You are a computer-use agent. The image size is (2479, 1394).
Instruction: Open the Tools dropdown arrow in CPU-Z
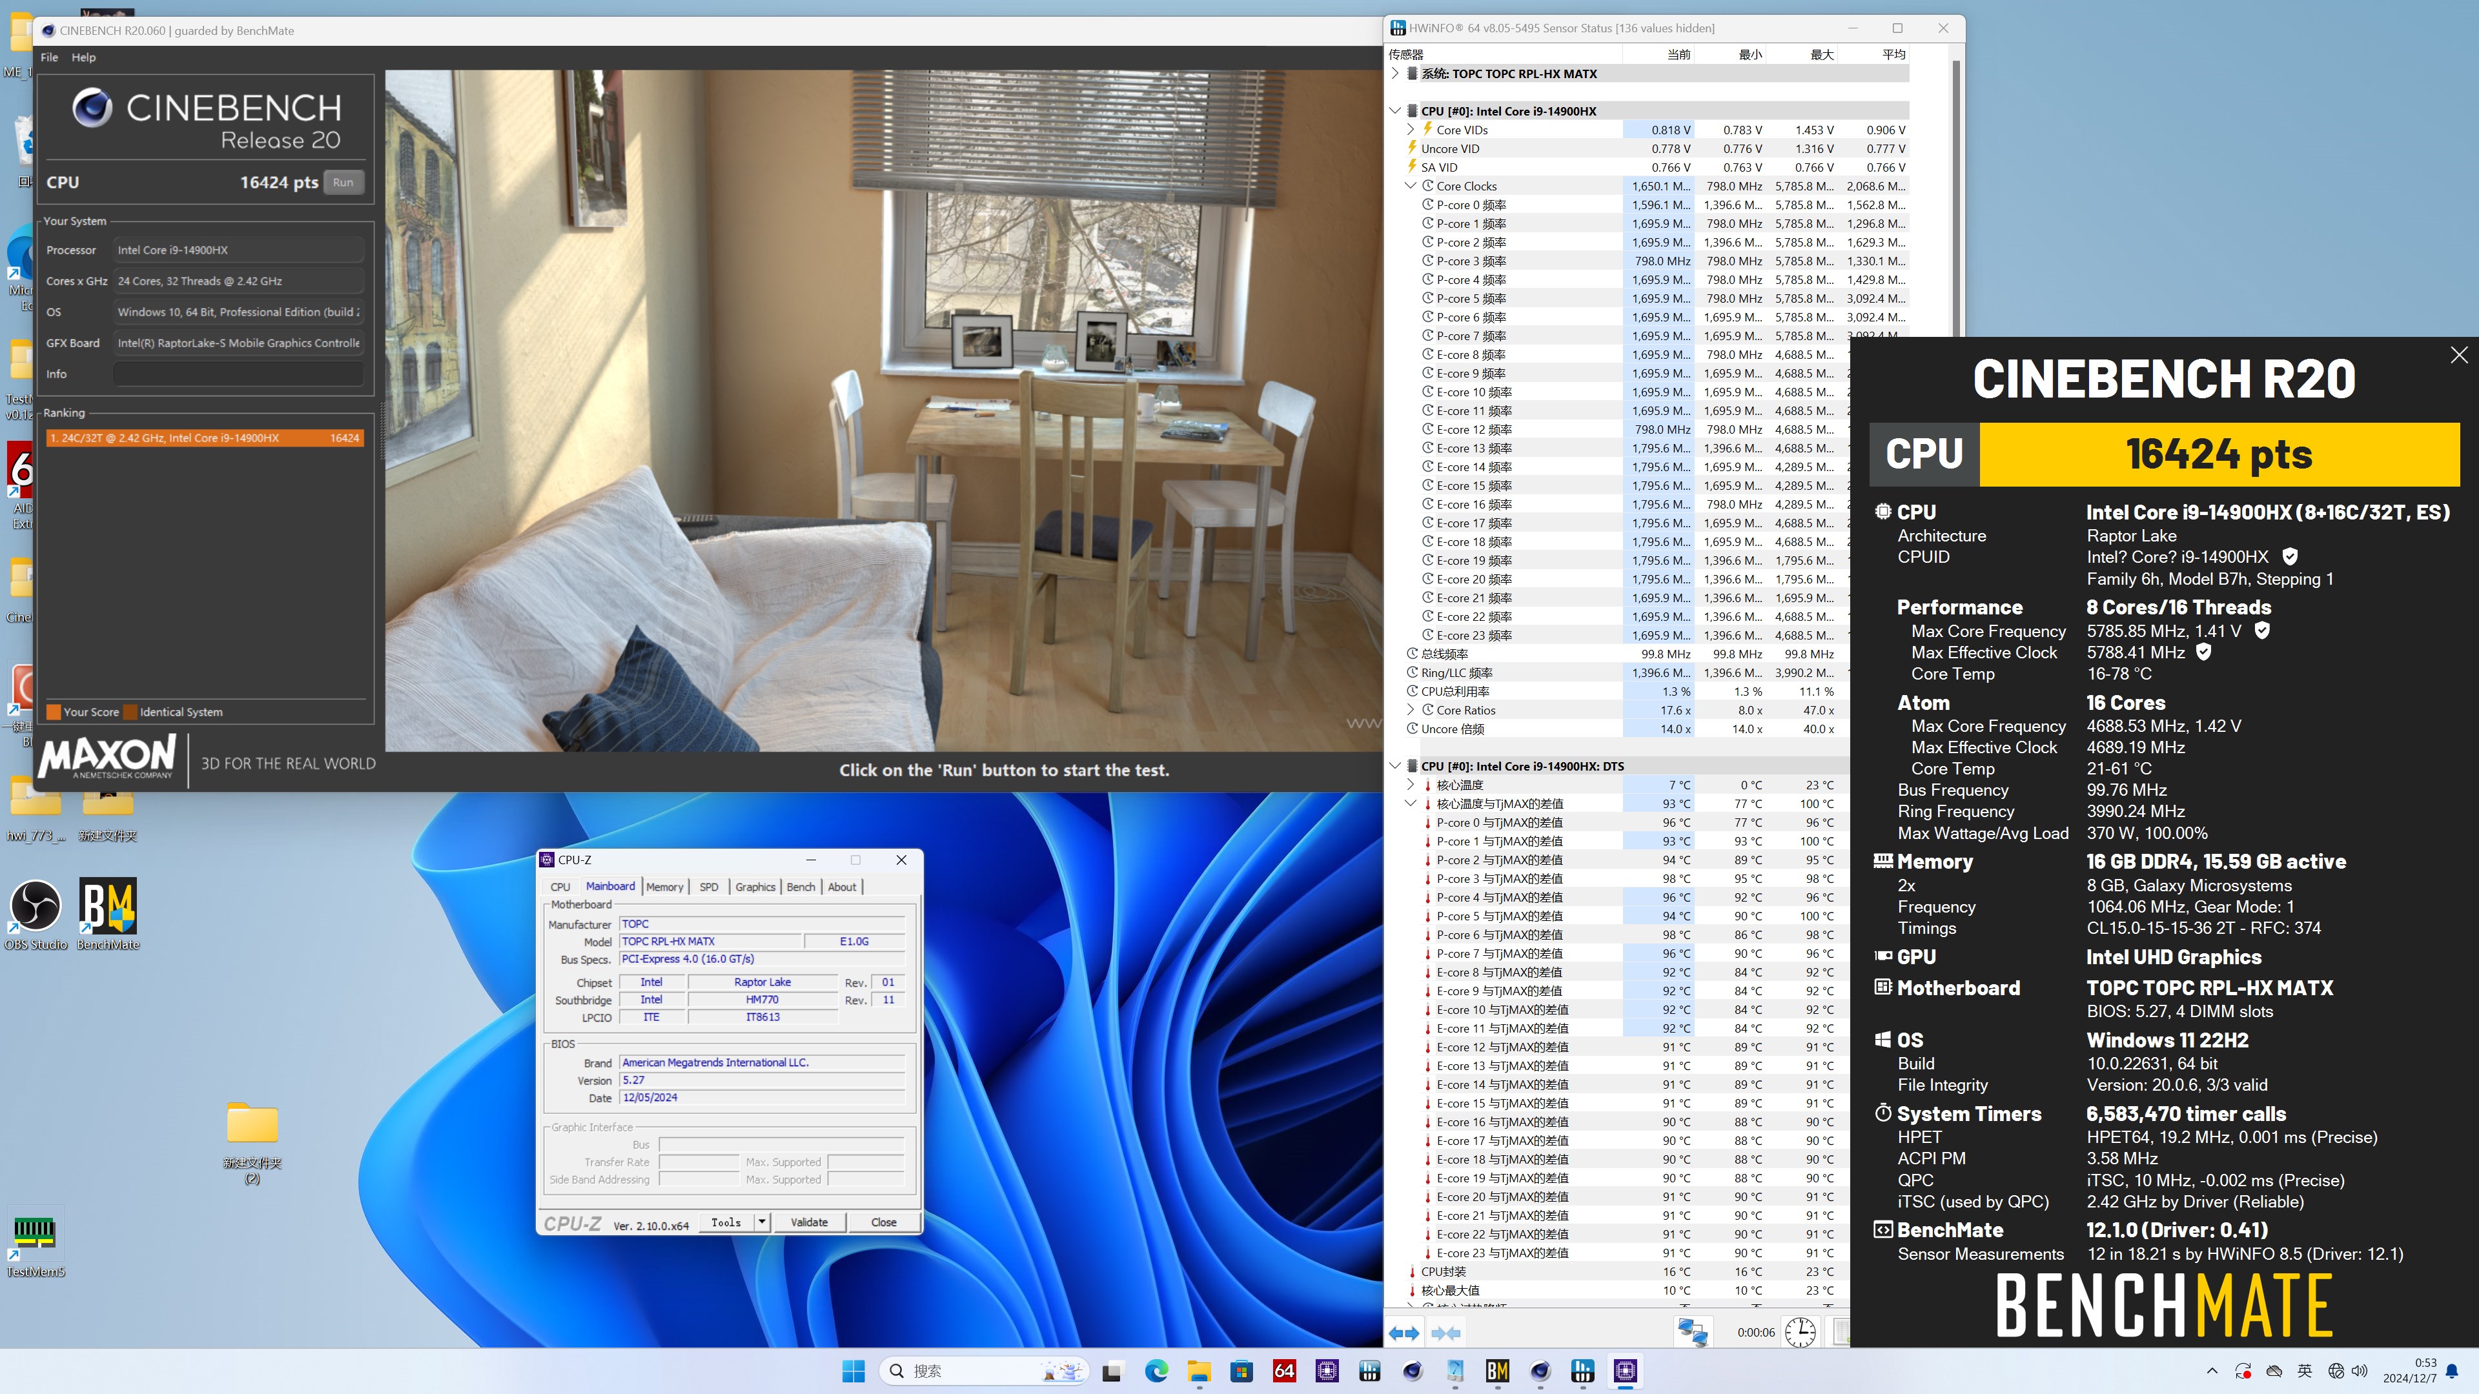coord(762,1223)
